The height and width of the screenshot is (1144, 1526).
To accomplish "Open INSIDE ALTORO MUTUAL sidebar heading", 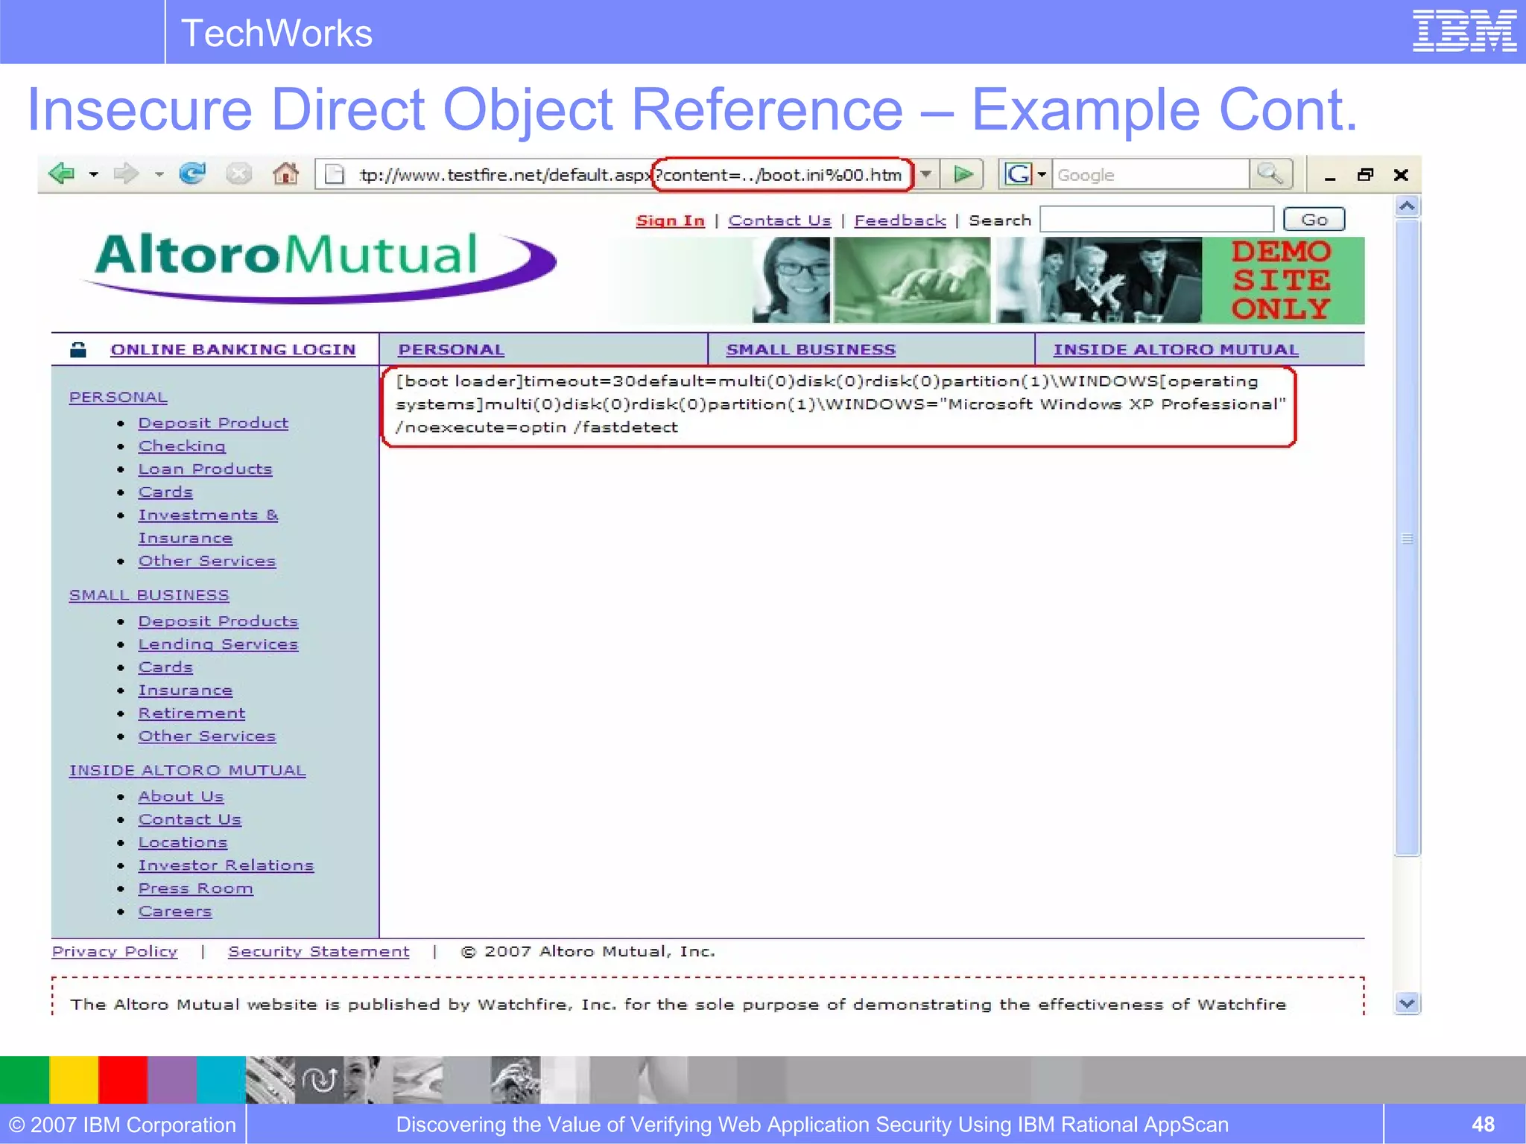I will pos(187,770).
